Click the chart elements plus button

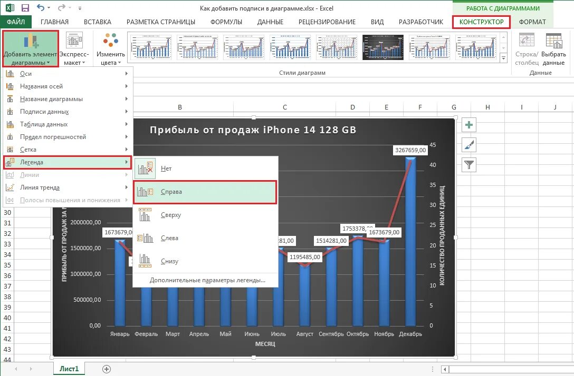pyautogui.click(x=469, y=125)
